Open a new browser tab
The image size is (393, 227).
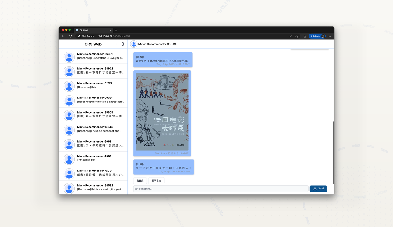116,30
